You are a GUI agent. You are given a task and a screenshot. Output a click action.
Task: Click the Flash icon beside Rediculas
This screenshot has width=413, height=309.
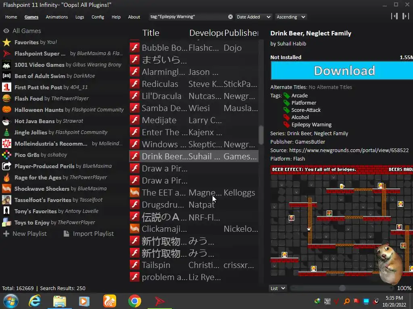[x=135, y=84]
